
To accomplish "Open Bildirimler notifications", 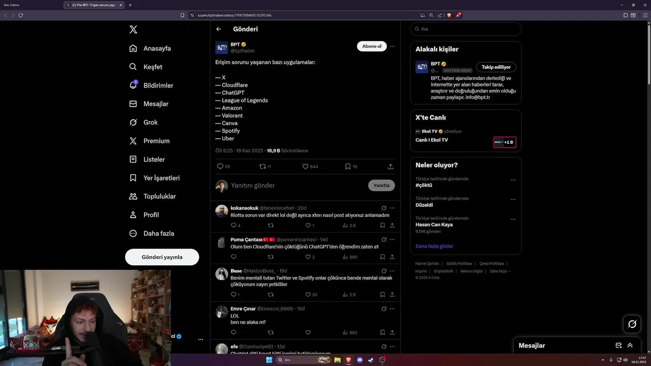I will (x=152, y=85).
